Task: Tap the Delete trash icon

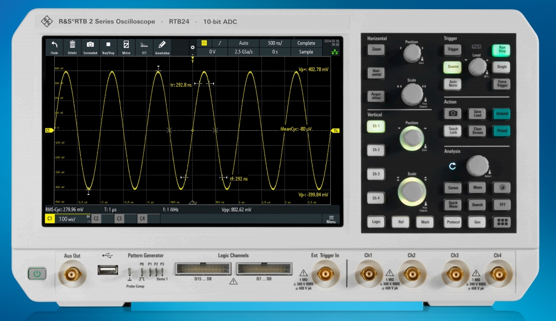Action: [x=72, y=47]
